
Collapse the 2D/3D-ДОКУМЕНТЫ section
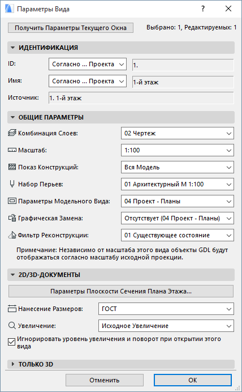tap(13, 275)
